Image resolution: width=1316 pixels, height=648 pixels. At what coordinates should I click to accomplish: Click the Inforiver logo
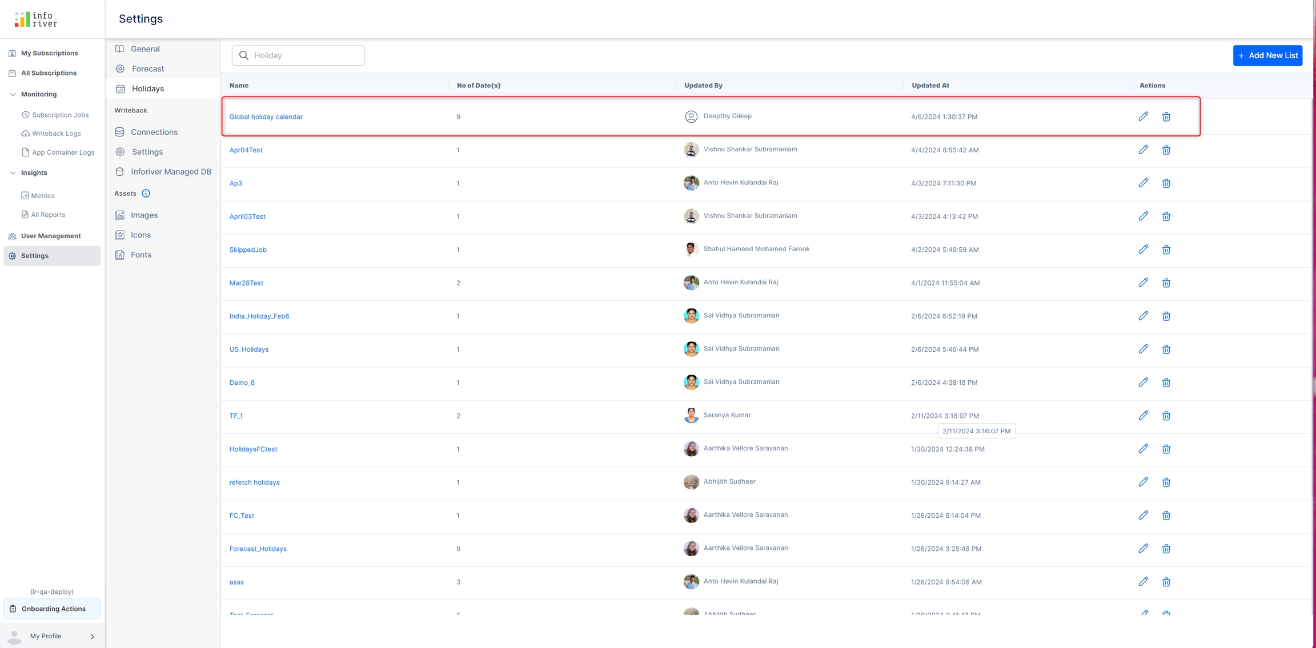[x=36, y=19]
